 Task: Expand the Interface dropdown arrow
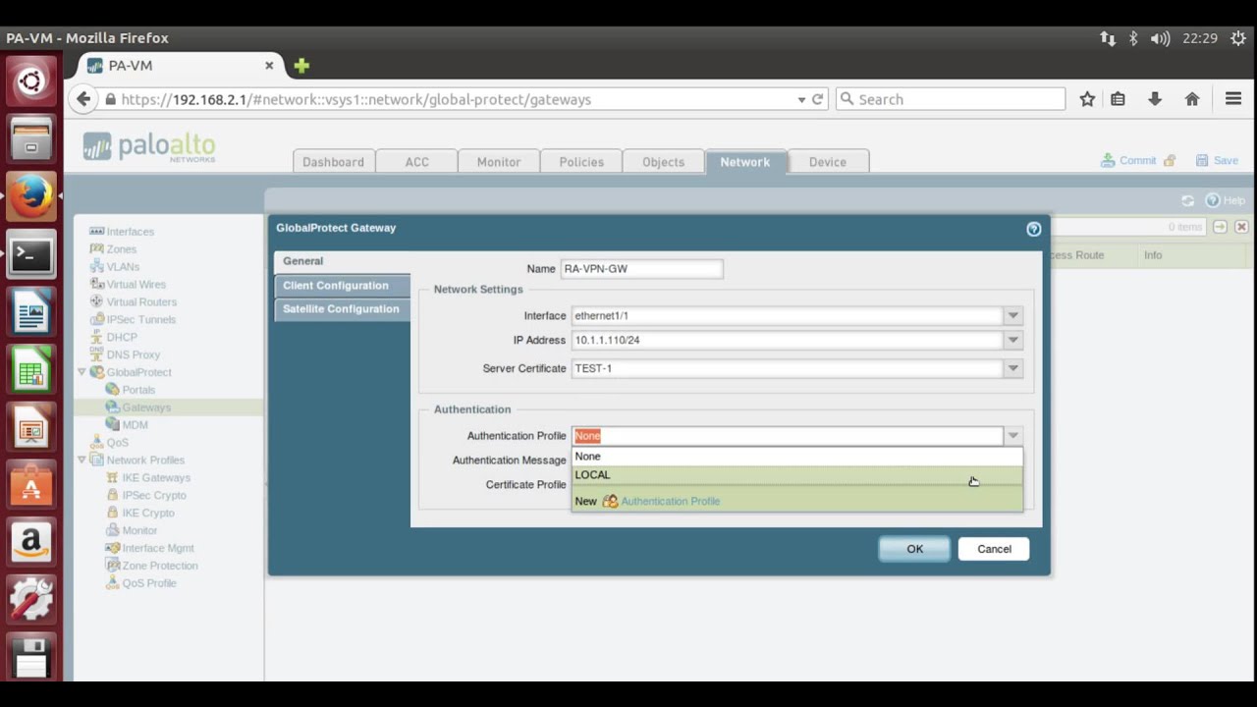[1012, 315]
